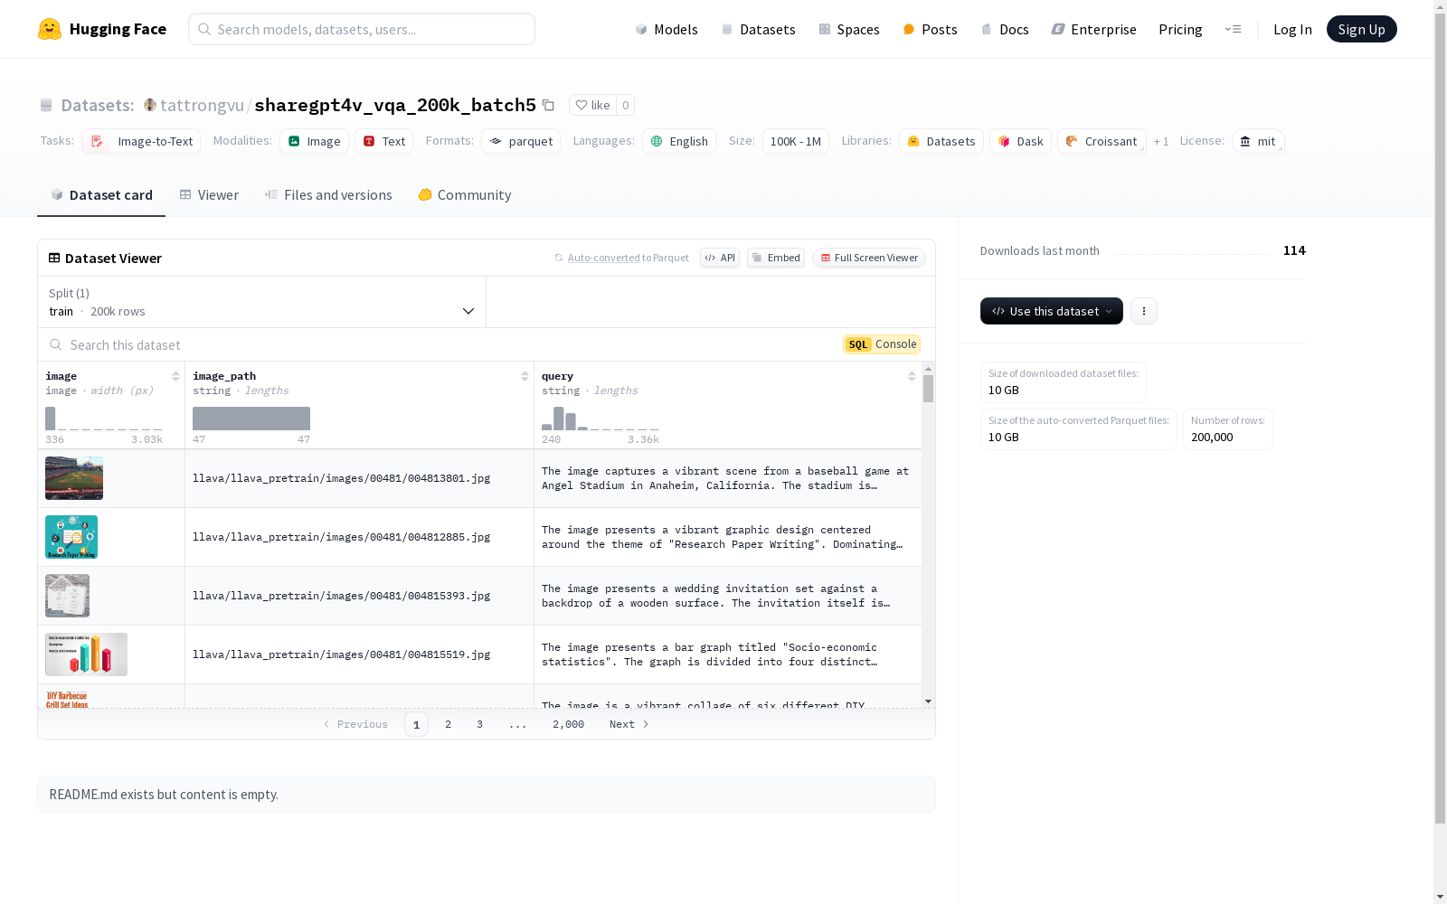The image size is (1447, 904).
Task: Open Enterprise in the top navigation
Action: [x=1093, y=29]
